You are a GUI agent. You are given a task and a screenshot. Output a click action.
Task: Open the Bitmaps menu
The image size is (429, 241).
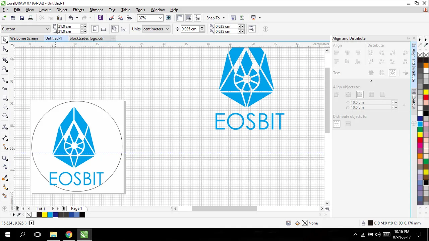96,10
